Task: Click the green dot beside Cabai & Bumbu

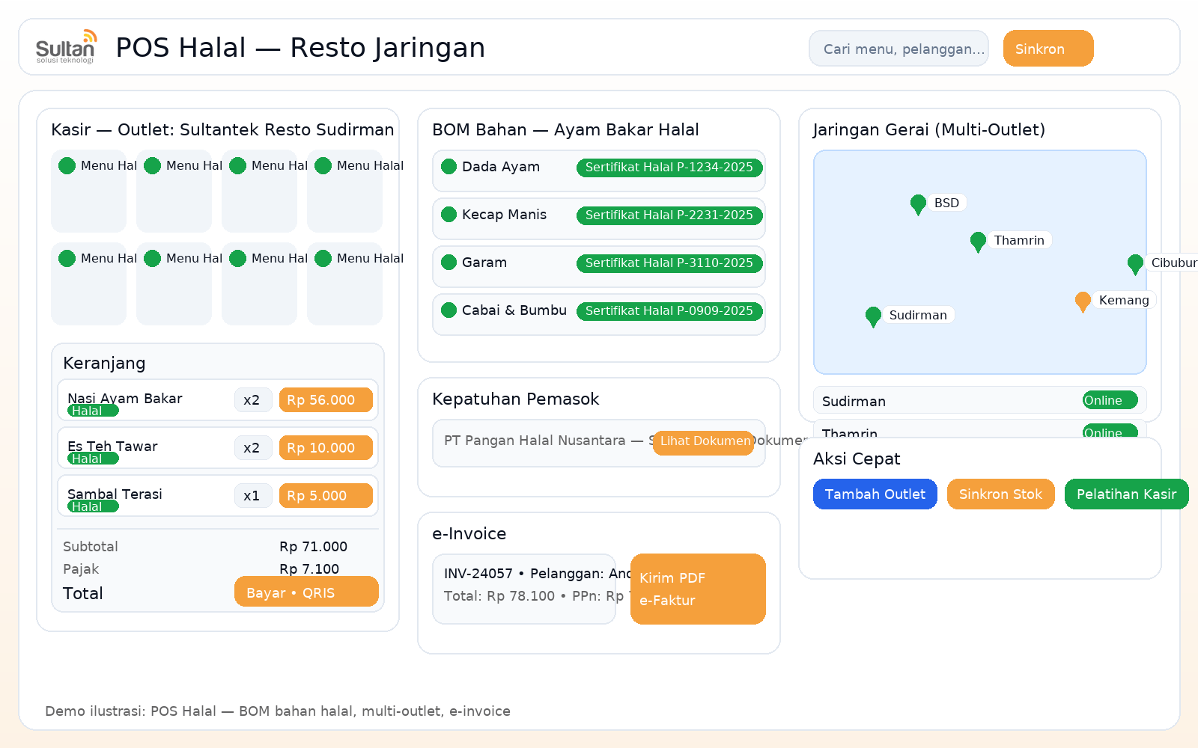Action: pyautogui.click(x=449, y=309)
